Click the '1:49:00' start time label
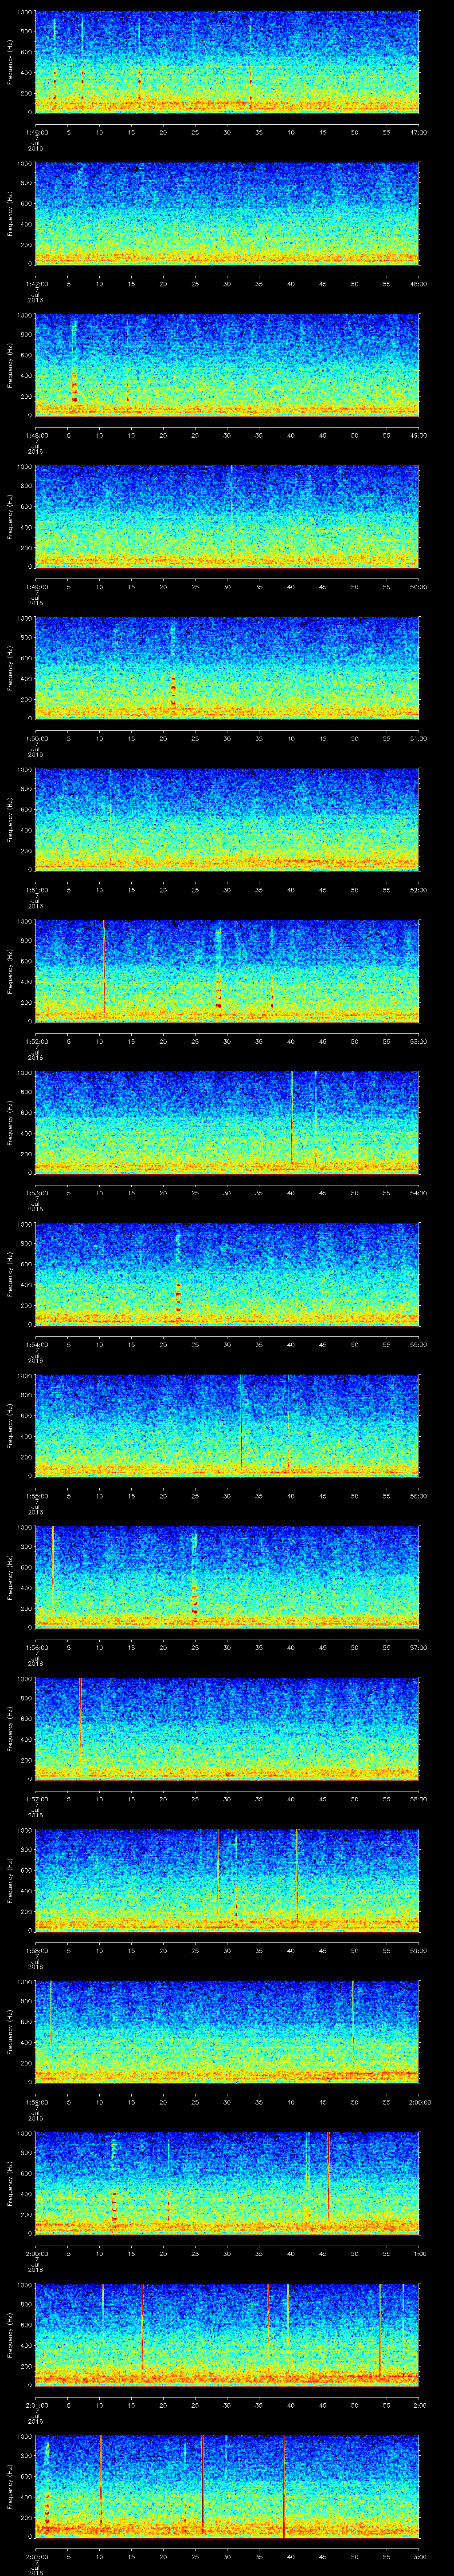Screen dimensions: 454x2576 coord(36,587)
